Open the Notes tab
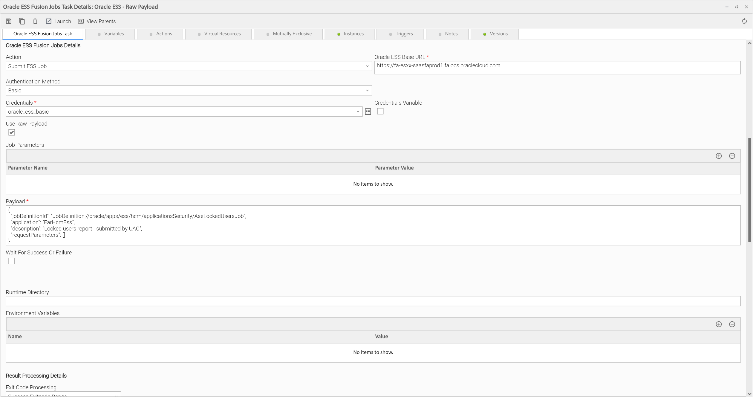The image size is (753, 397). click(447, 34)
